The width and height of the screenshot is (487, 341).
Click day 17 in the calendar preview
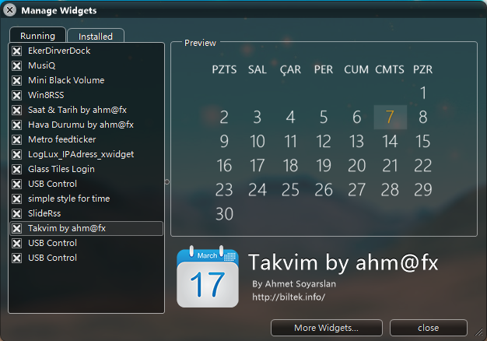(258, 165)
